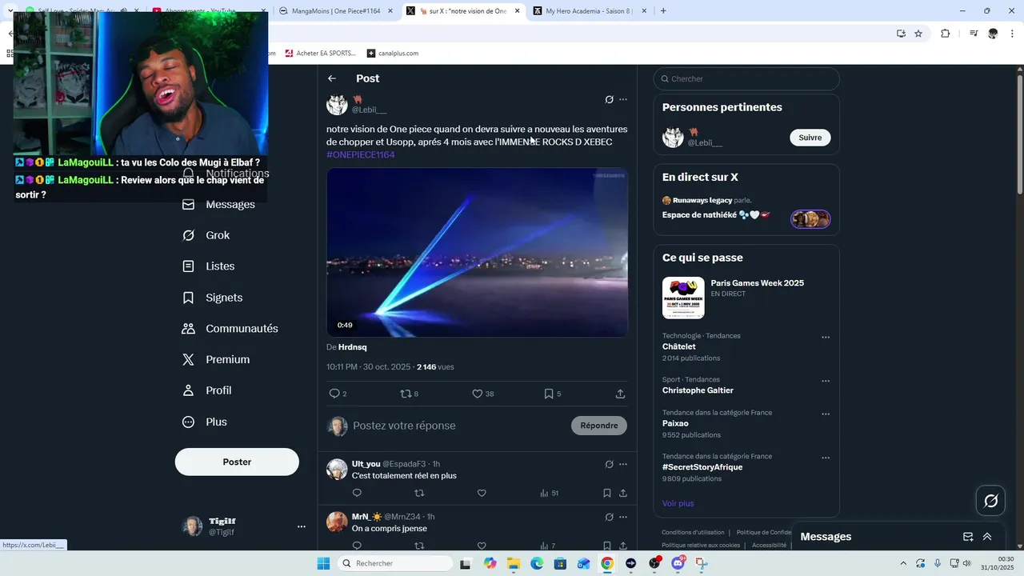Reply to Ult_you's comment

[x=357, y=493]
